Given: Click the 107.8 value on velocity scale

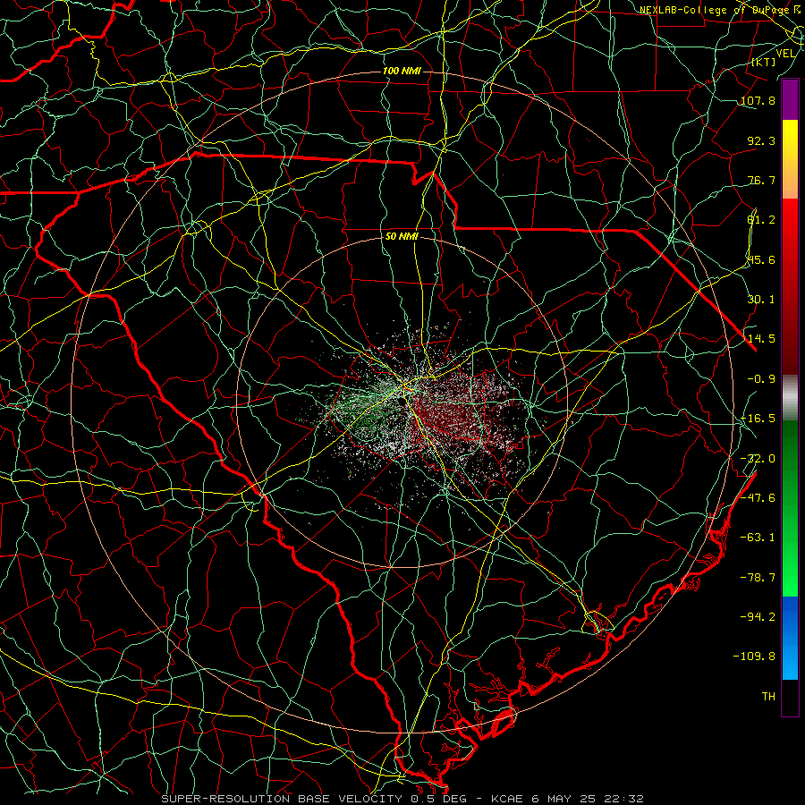Looking at the screenshot, I should pyautogui.click(x=758, y=100).
